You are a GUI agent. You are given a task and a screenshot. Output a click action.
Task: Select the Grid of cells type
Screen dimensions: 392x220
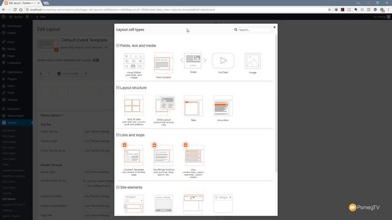point(134,110)
